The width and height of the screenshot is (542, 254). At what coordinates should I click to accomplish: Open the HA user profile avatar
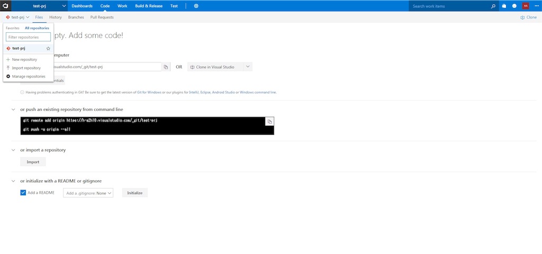point(526,6)
